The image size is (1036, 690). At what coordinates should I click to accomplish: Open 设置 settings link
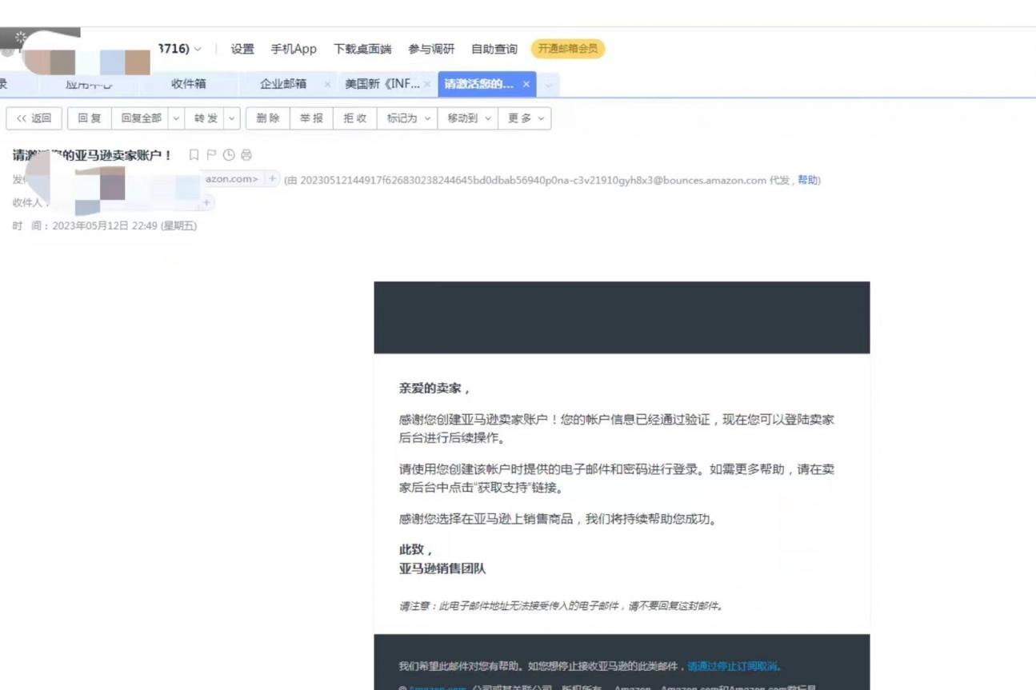pos(242,50)
